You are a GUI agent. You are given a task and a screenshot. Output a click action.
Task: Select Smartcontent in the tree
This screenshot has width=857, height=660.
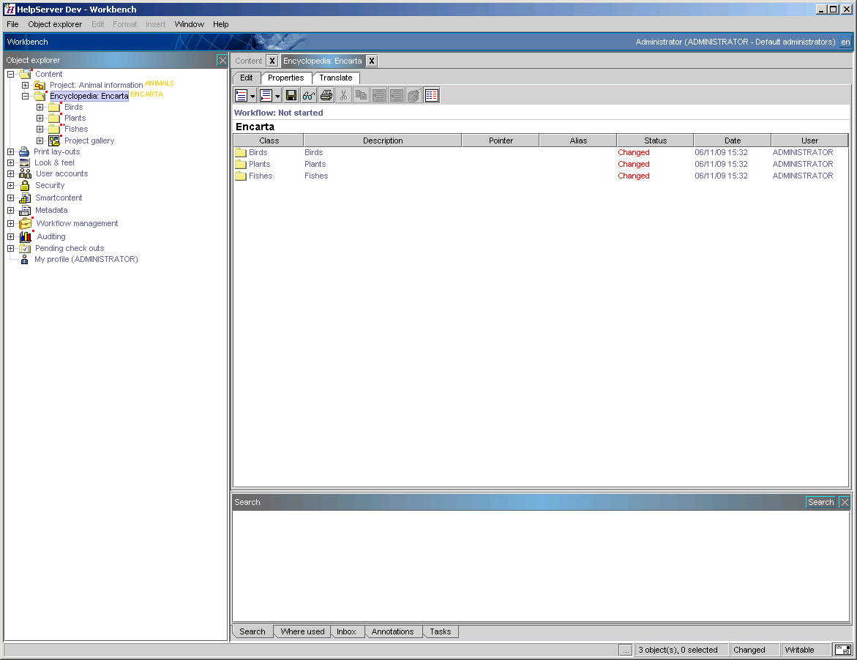pyautogui.click(x=59, y=198)
